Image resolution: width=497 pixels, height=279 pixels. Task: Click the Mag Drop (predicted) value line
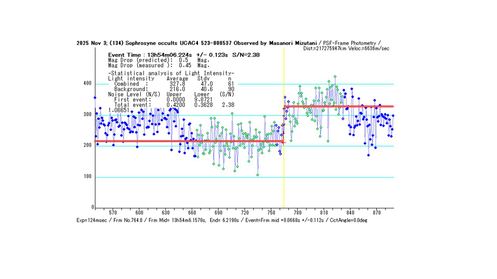pos(158,60)
